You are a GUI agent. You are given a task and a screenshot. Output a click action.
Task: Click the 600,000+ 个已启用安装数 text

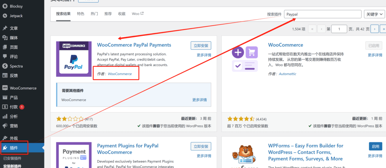[77, 126]
